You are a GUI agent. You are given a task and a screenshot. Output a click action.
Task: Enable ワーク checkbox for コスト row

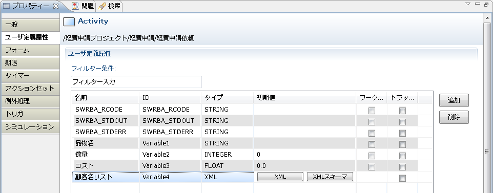pos(372,167)
